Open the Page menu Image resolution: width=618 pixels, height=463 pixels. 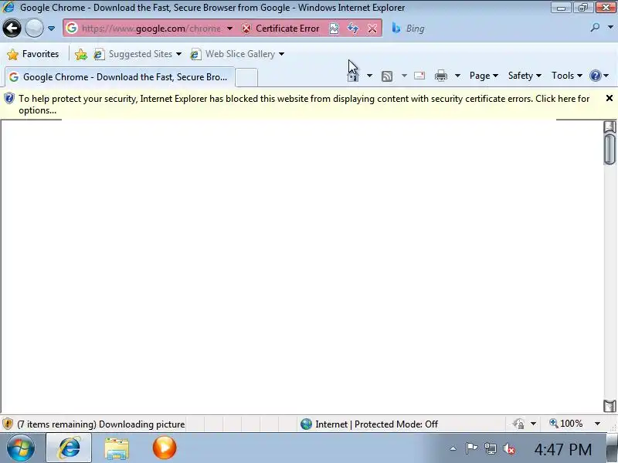click(x=484, y=76)
